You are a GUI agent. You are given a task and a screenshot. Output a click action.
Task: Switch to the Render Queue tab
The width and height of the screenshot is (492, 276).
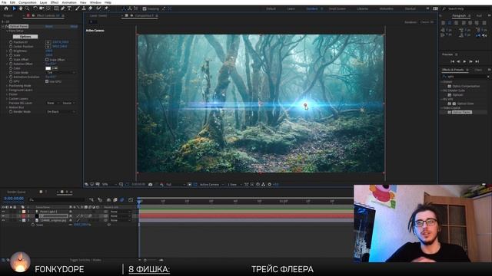(x=16, y=192)
